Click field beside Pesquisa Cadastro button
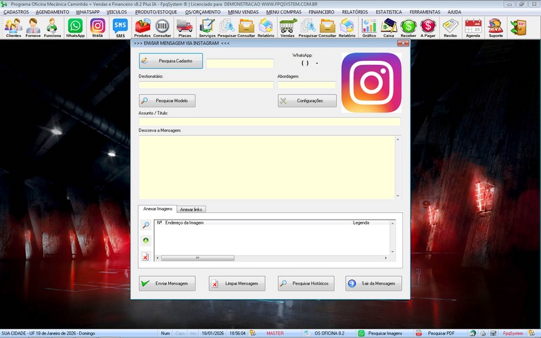The height and width of the screenshot is (338, 541). [x=240, y=63]
